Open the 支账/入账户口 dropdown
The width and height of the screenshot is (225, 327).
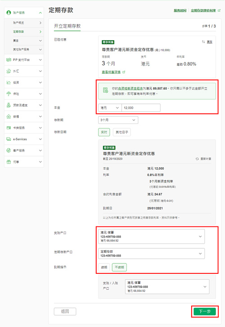[x=167, y=287]
